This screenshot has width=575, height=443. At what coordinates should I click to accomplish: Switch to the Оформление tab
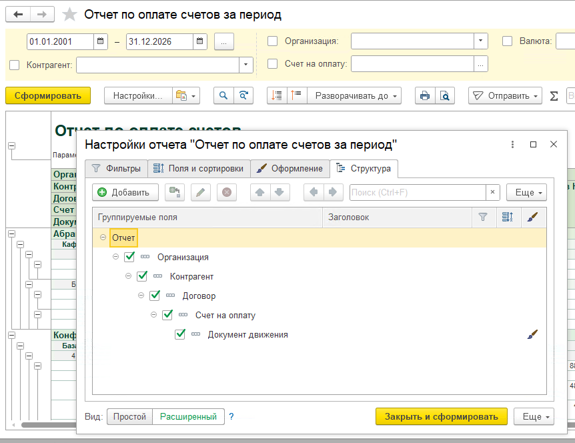click(290, 169)
